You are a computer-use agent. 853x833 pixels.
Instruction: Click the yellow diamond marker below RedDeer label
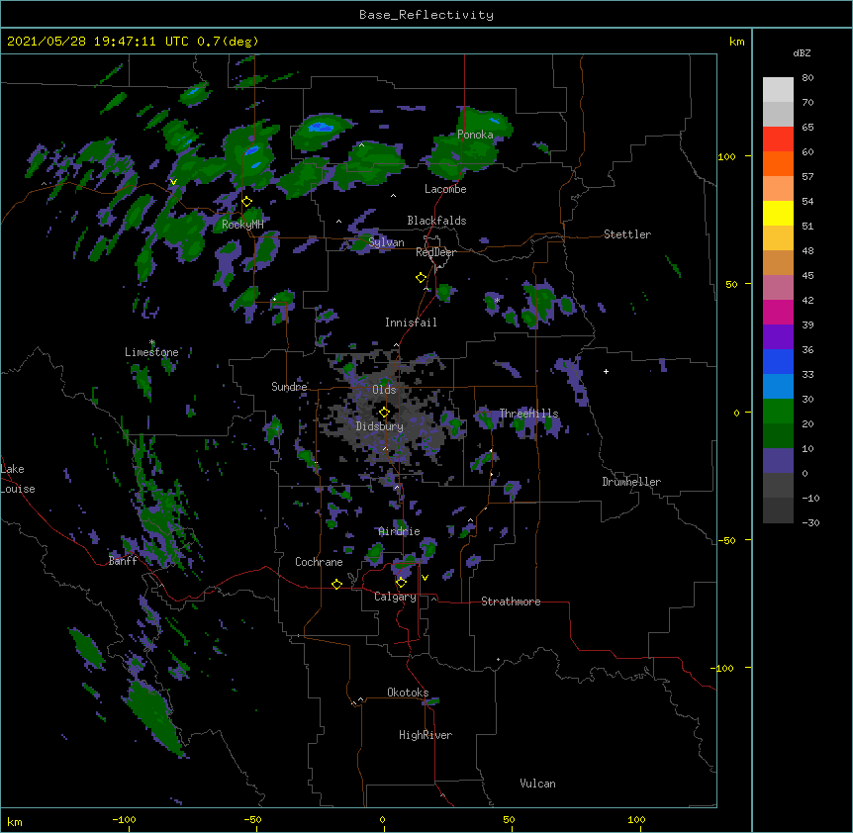[x=421, y=277]
